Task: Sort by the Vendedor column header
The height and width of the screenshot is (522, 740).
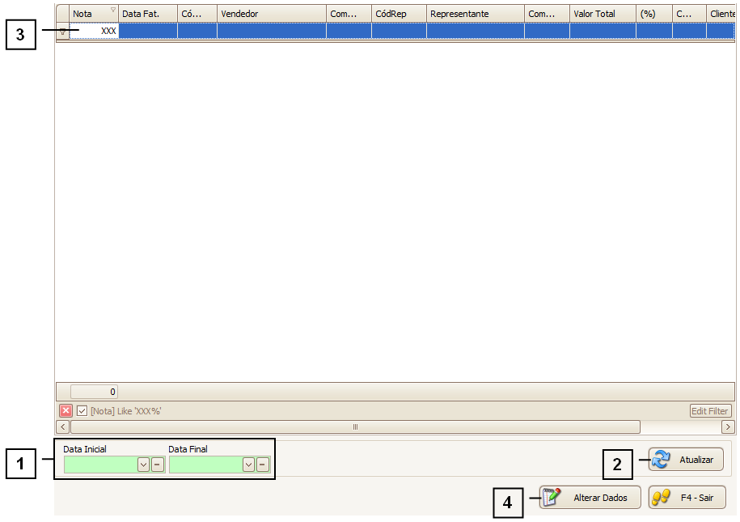Action: pos(271,14)
